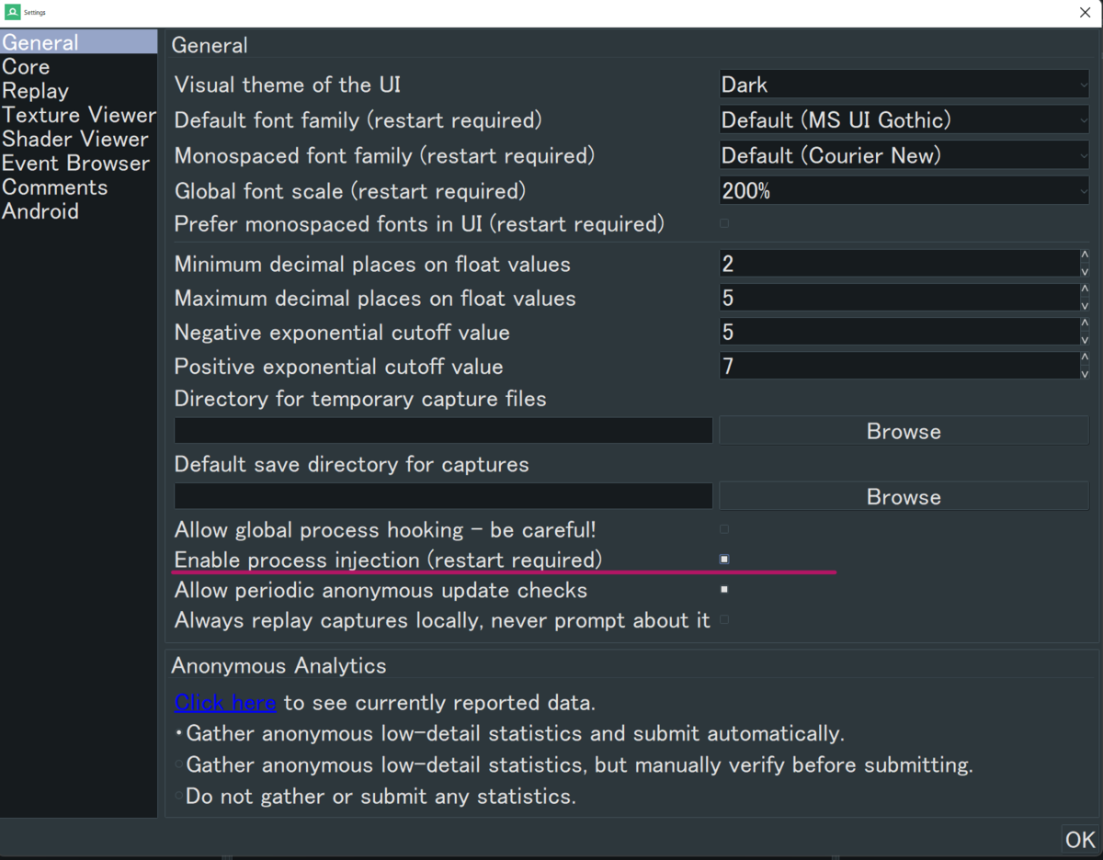Expand Default font family dropdown
1103x860 pixels.
pos(904,120)
